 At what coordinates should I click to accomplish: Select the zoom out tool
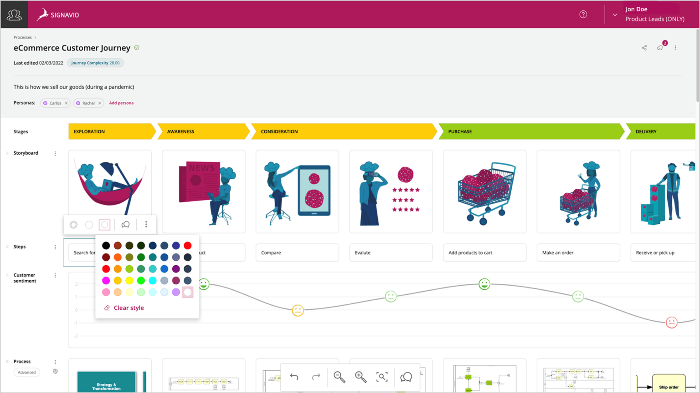coord(339,377)
